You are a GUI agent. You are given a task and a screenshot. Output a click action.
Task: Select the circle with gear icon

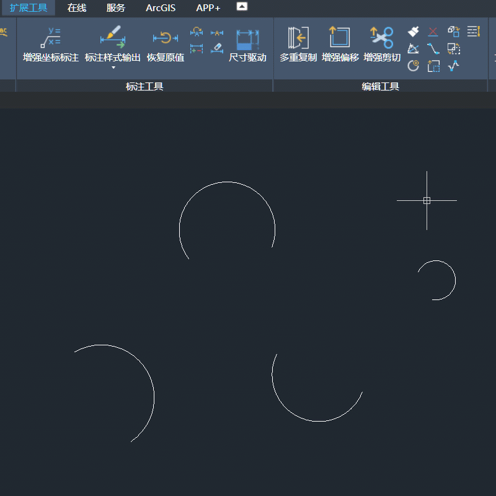(x=414, y=65)
